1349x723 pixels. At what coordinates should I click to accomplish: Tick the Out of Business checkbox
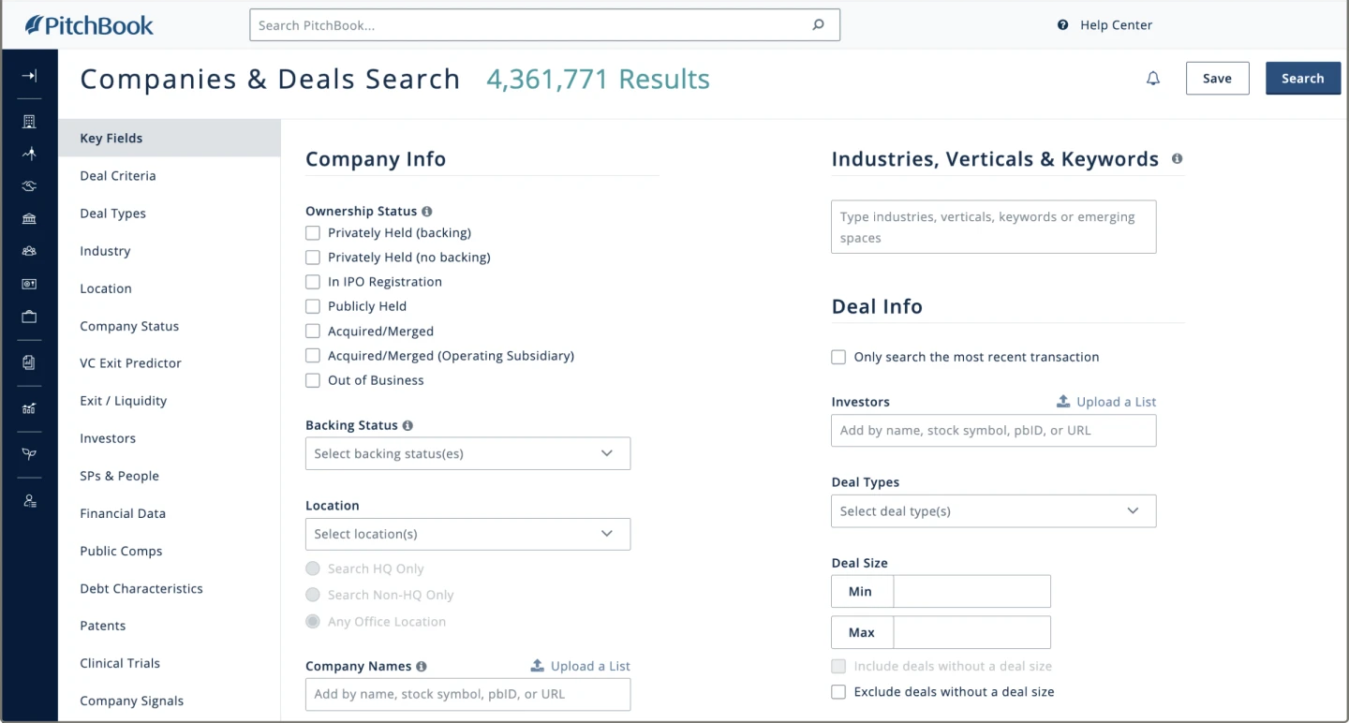click(x=313, y=380)
